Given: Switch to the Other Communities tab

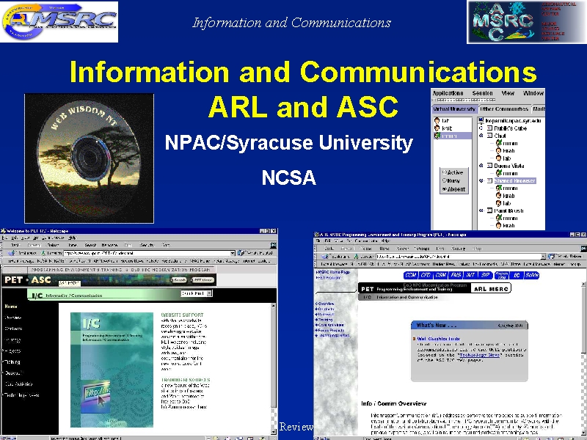Looking at the screenshot, I should tap(504, 109).
